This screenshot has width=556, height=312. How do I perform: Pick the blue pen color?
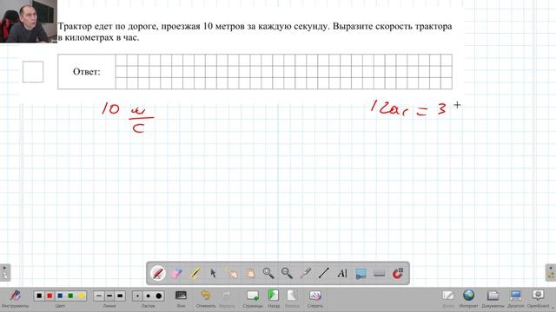pos(60,296)
